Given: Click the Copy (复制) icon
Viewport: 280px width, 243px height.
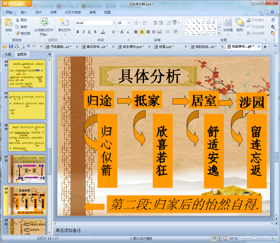Looking at the screenshot, I should 17,27.
